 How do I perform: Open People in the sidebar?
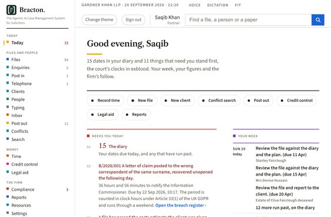[18, 99]
